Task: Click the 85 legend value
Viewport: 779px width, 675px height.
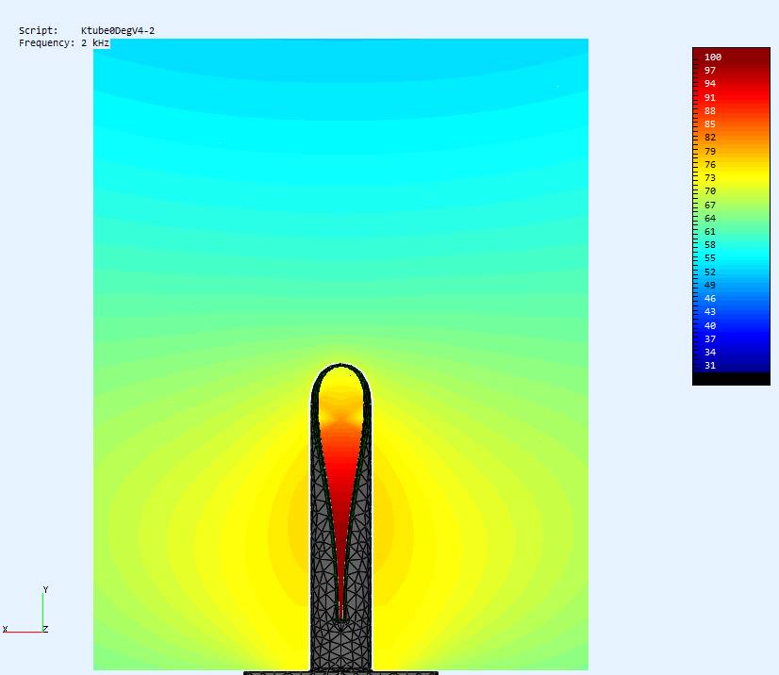Action: coord(710,124)
